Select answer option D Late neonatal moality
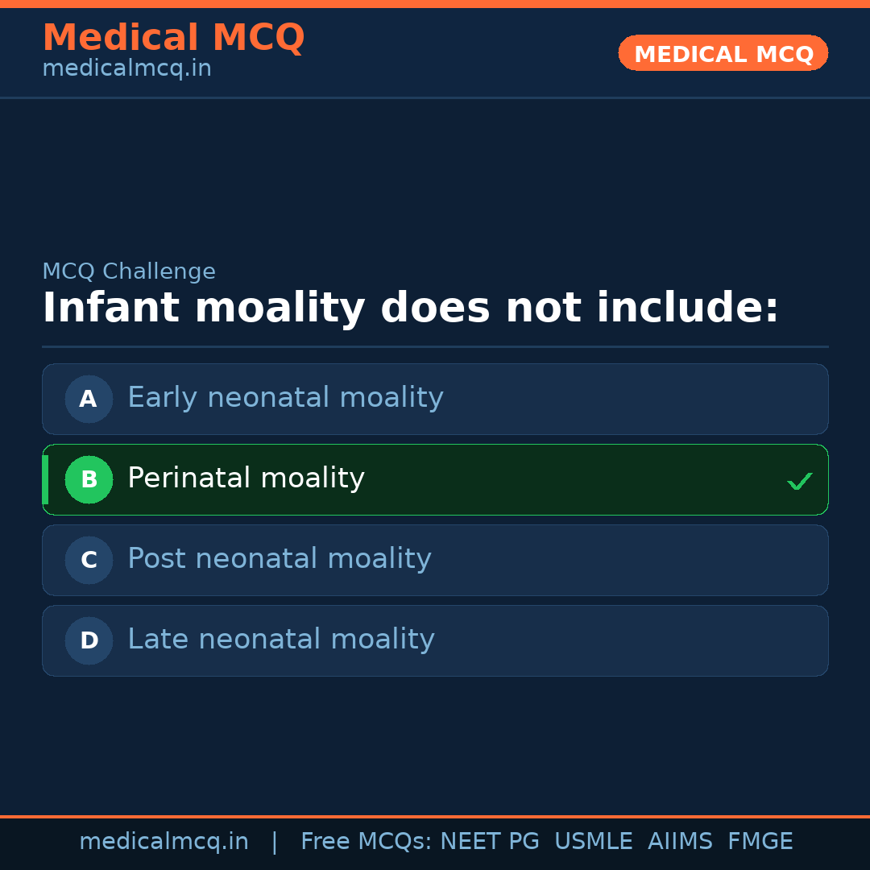The image size is (870, 870). click(435, 640)
